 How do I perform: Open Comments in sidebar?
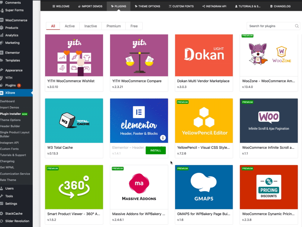[x=13, y=3]
